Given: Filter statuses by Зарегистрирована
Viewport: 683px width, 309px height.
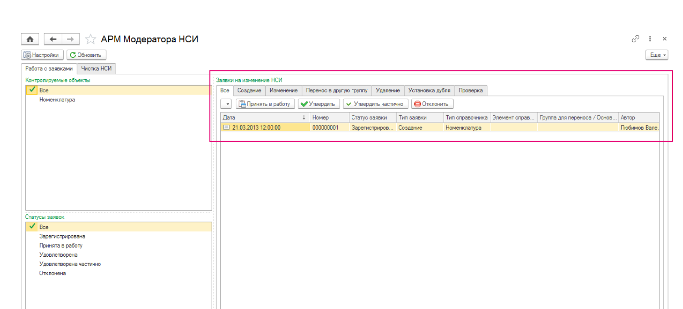Looking at the screenshot, I should pos(62,236).
